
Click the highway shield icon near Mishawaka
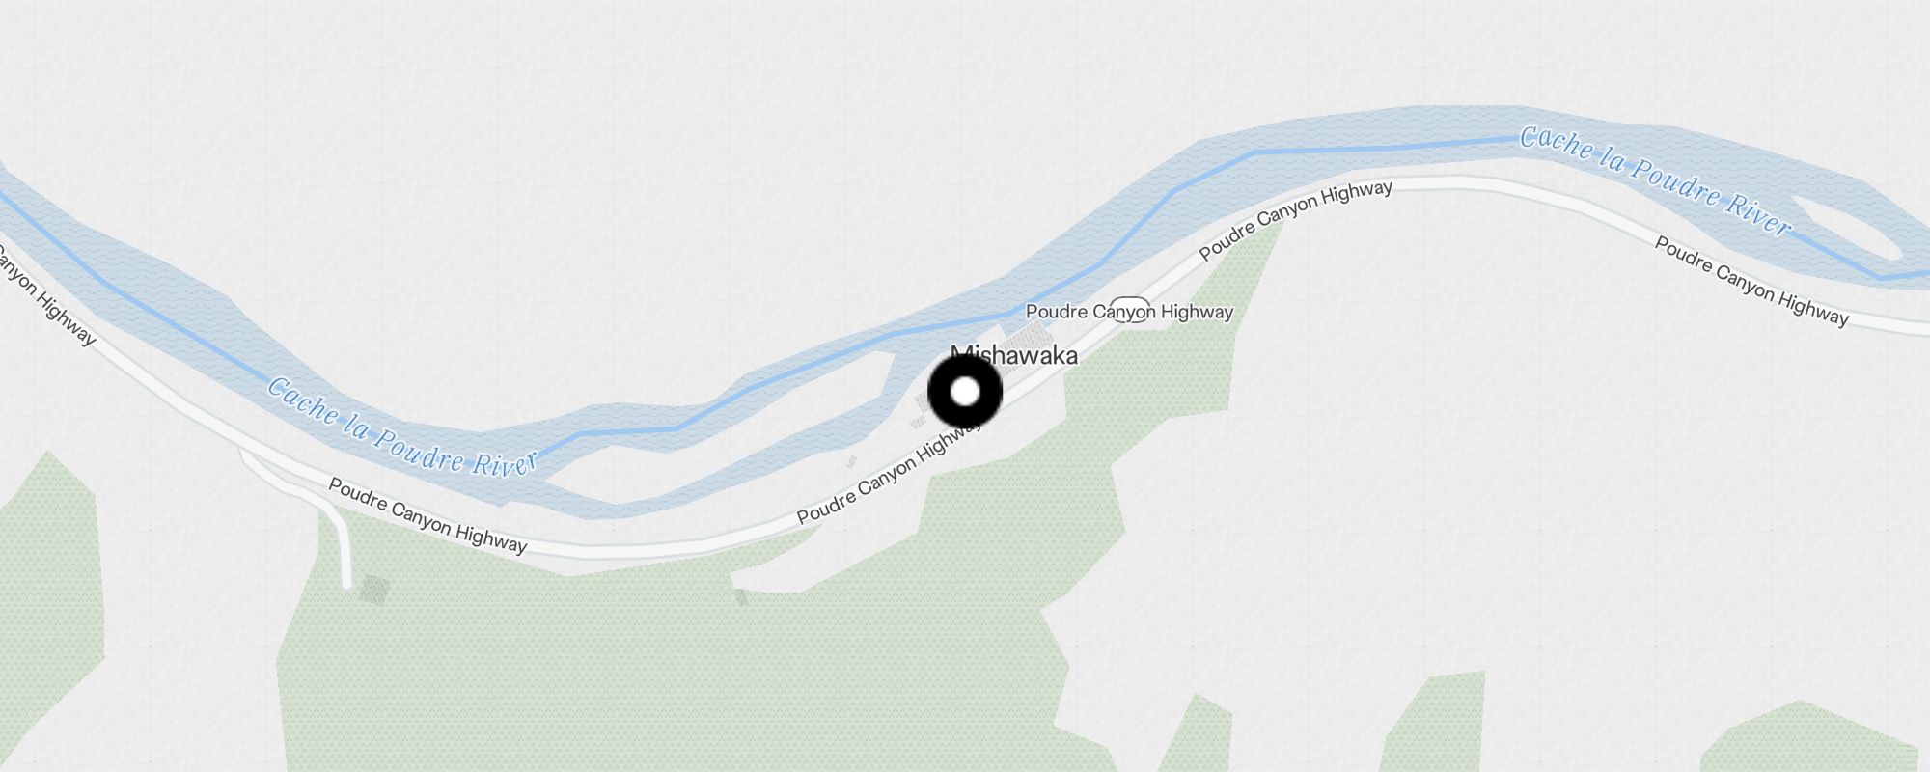coord(1130,310)
